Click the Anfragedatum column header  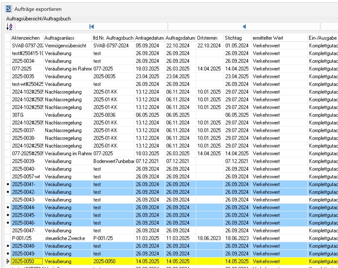[x=149, y=38]
